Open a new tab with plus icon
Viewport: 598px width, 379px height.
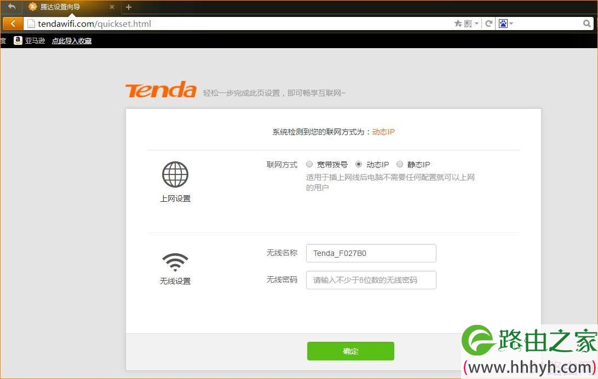[129, 7]
